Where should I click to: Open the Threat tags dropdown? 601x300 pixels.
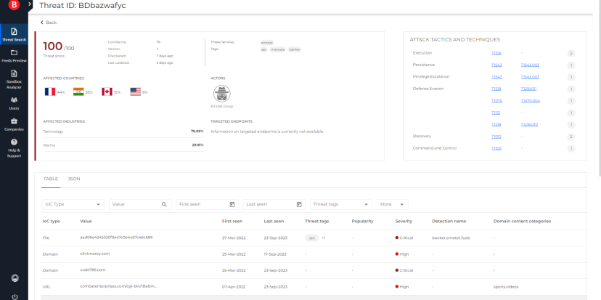pyautogui.click(x=340, y=205)
